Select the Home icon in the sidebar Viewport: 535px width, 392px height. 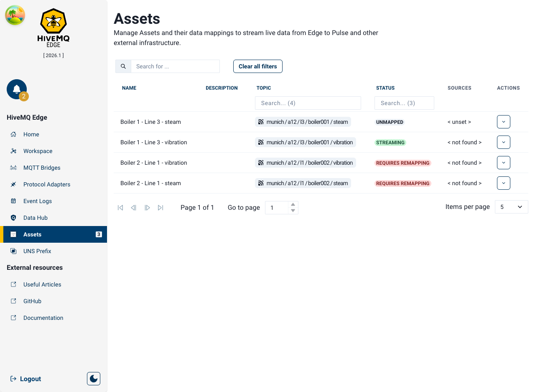(x=14, y=134)
